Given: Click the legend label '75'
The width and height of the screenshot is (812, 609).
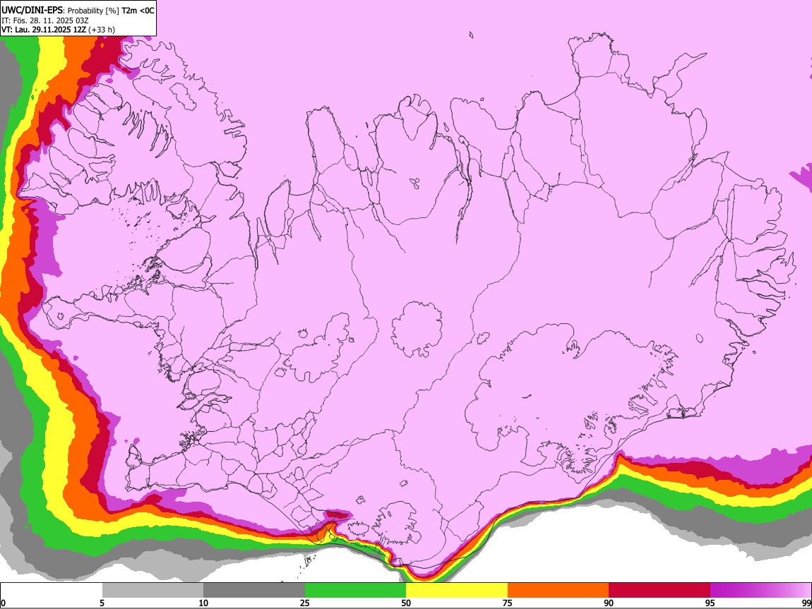Looking at the screenshot, I should click(x=508, y=603).
